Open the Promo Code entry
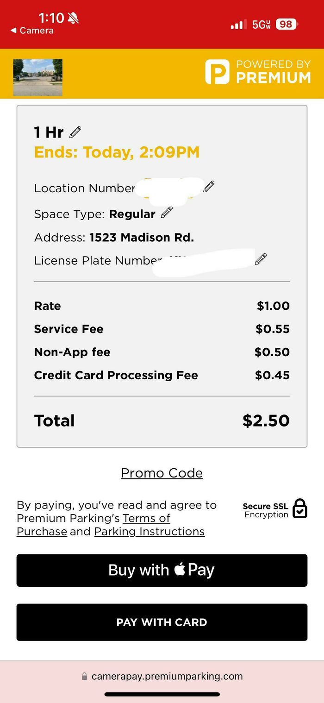This screenshot has height=703, width=324. pos(162,473)
